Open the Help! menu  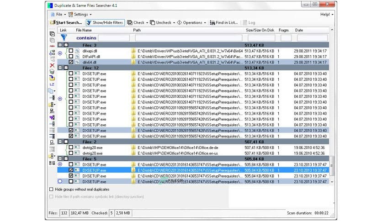(x=327, y=14)
